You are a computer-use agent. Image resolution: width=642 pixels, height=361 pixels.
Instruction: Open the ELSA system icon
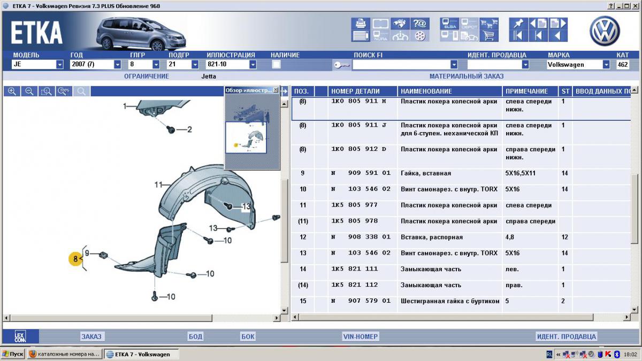449,24
